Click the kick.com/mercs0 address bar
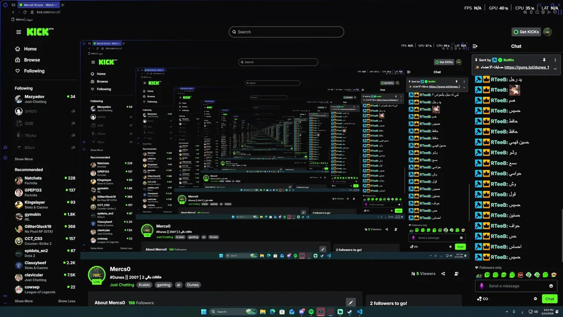Image resolution: width=563 pixels, height=317 pixels. pos(48,12)
